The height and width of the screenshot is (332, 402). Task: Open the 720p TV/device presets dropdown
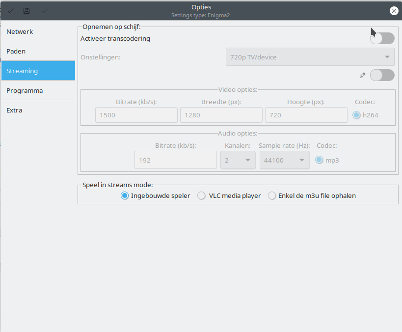pyautogui.click(x=310, y=57)
